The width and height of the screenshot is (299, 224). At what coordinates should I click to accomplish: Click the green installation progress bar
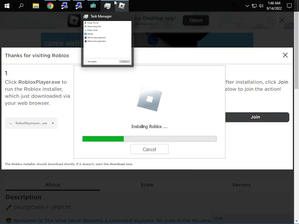pyautogui.click(x=149, y=139)
